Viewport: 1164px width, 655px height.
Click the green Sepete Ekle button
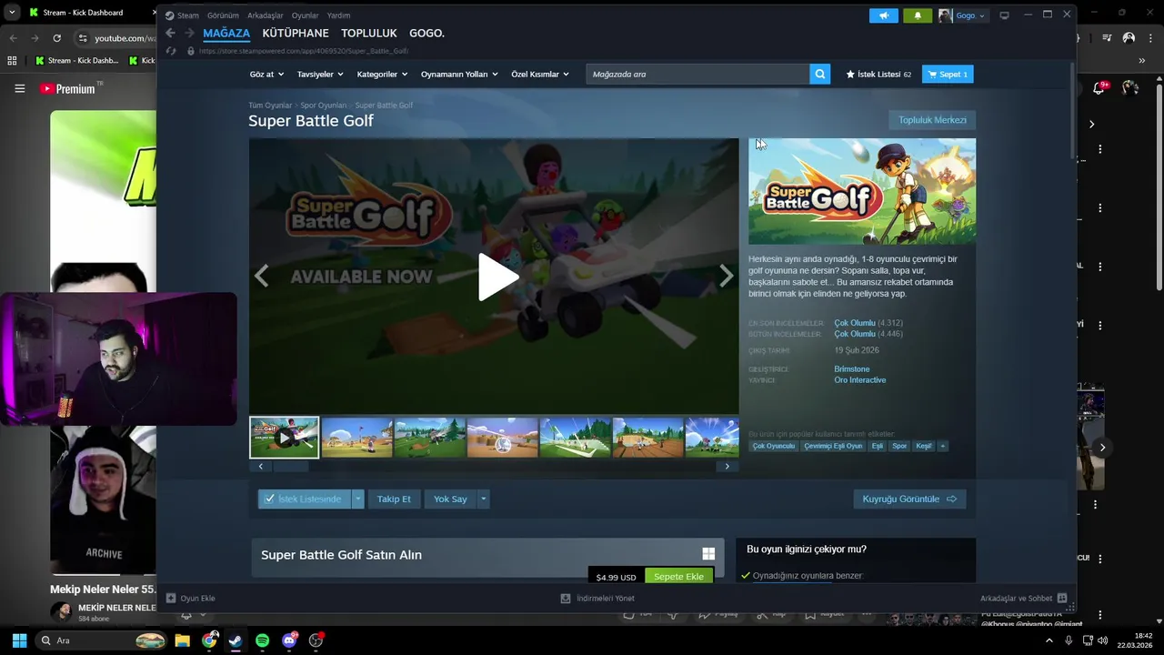pyautogui.click(x=678, y=576)
